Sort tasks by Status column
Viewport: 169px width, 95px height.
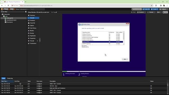click(158, 81)
